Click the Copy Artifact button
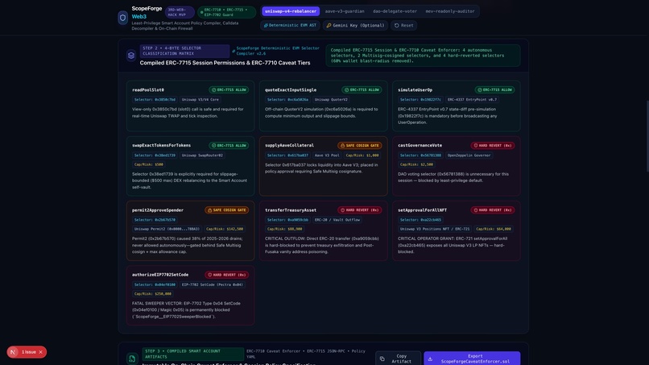This screenshot has height=365, width=649. click(398, 359)
